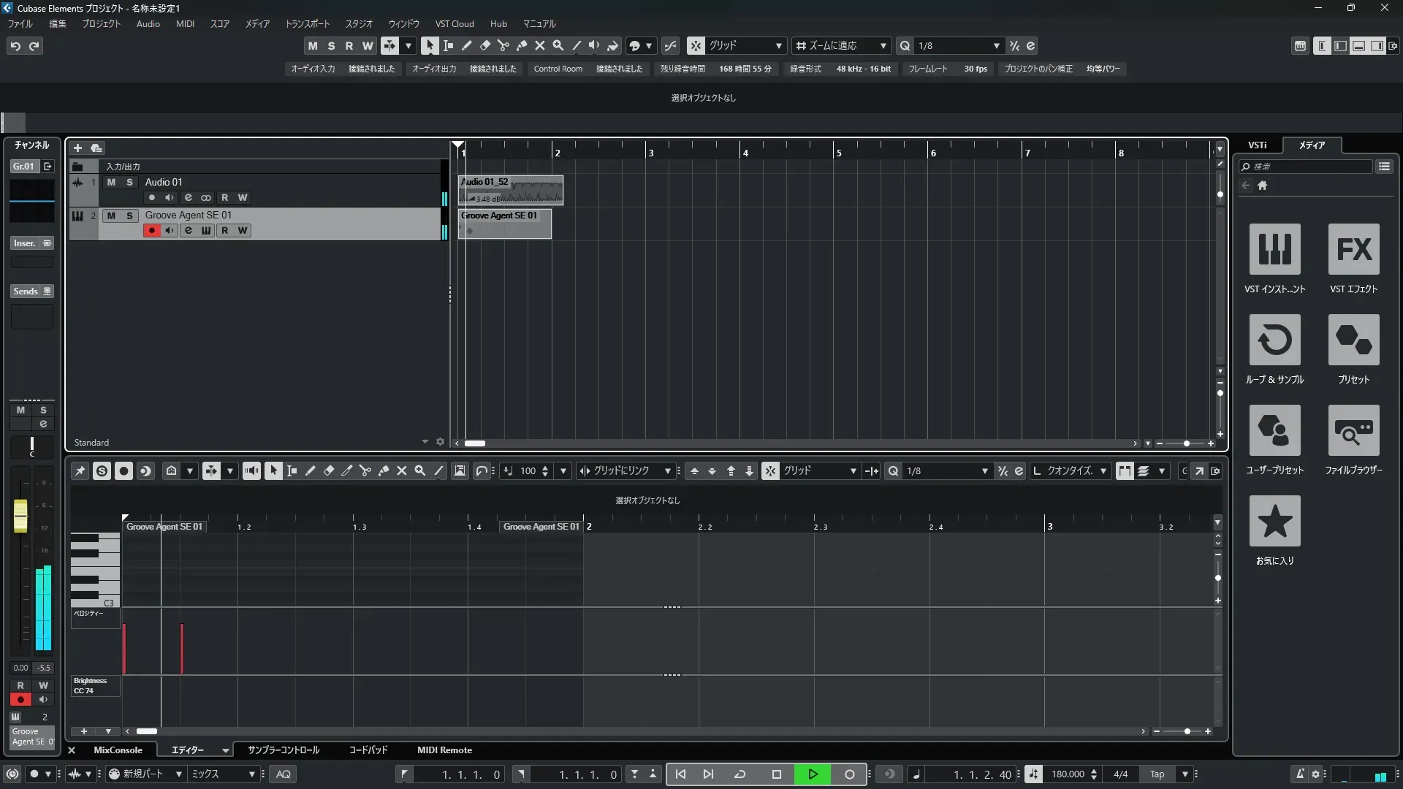Image resolution: width=1403 pixels, height=789 pixels.
Task: Open the Loops & Samples media tile
Action: tap(1274, 340)
